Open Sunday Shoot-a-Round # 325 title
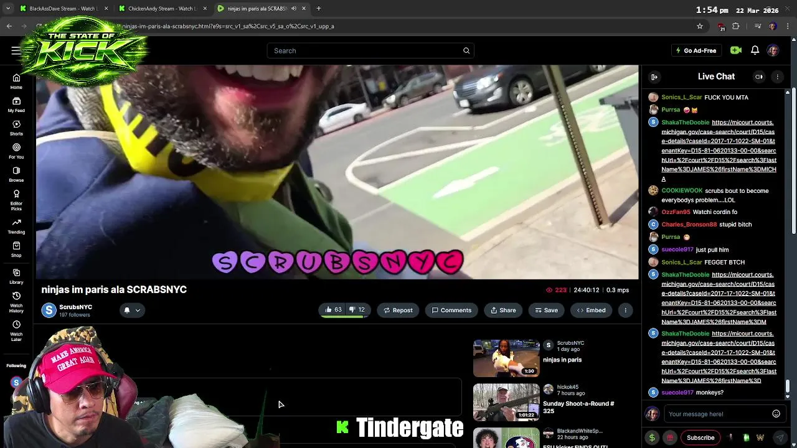Screen dimensions: 797x448 tap(578, 407)
